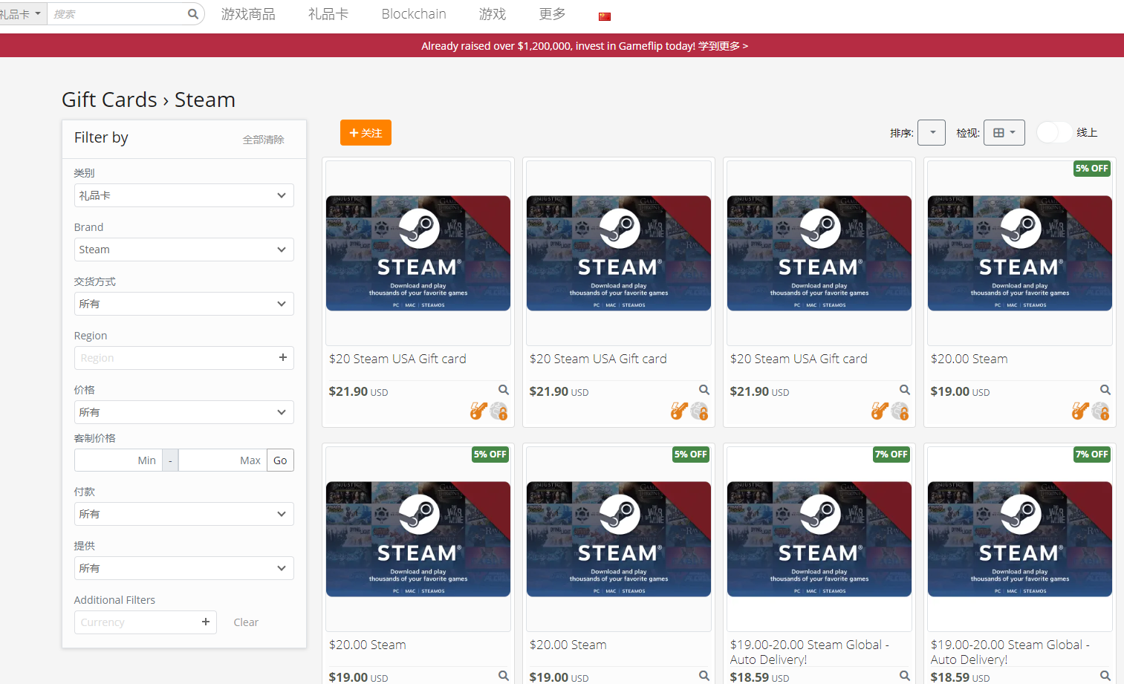Screen dimensions: 1124x684
Task: Click the orange 关注 follow button
Action: click(366, 133)
